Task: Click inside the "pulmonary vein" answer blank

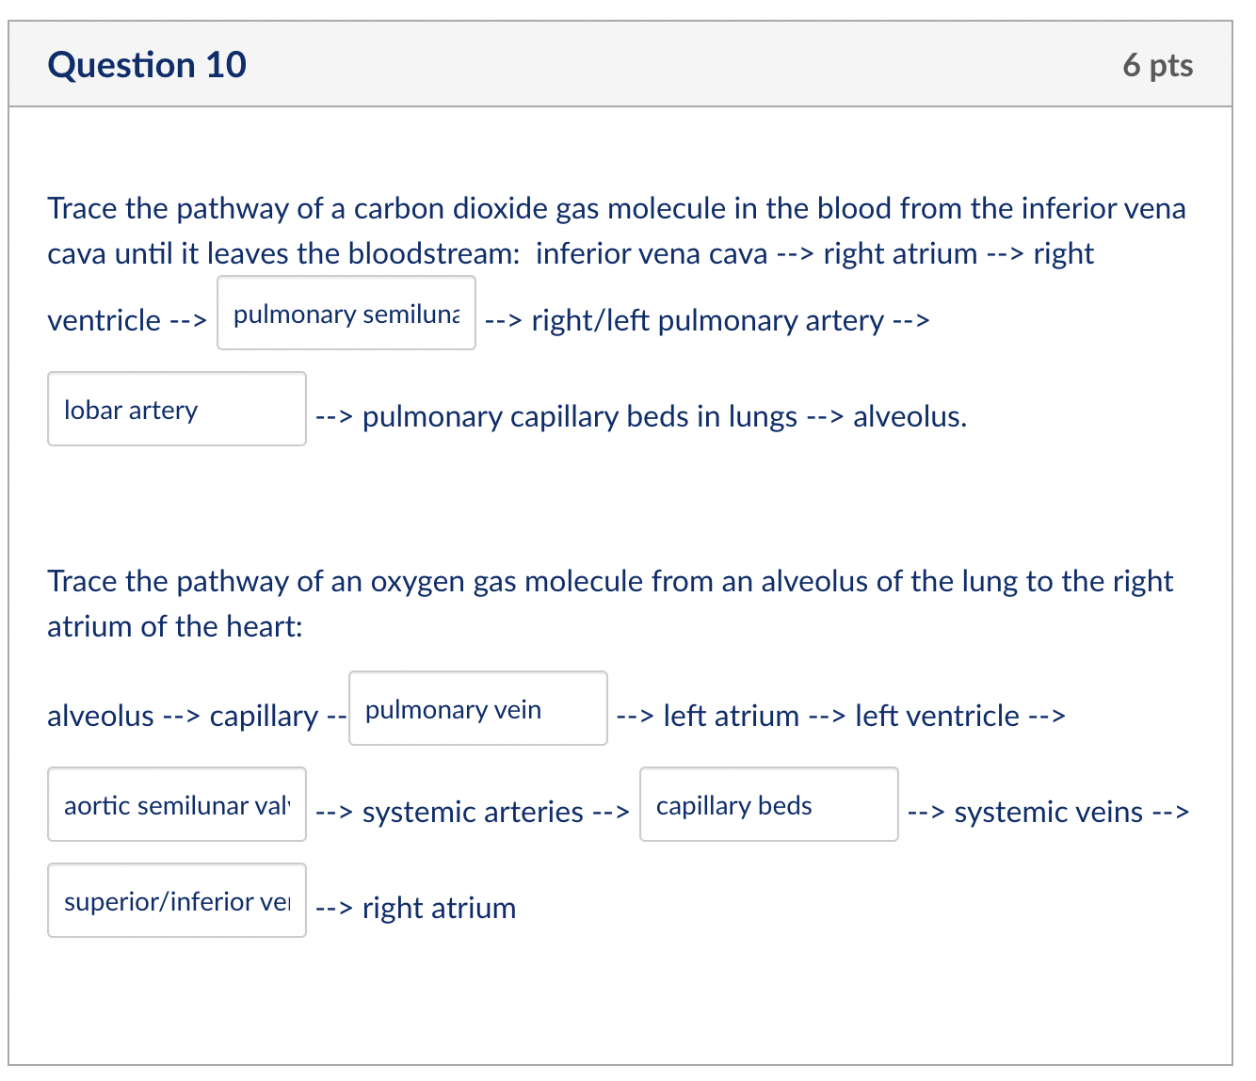Action: click(x=477, y=709)
